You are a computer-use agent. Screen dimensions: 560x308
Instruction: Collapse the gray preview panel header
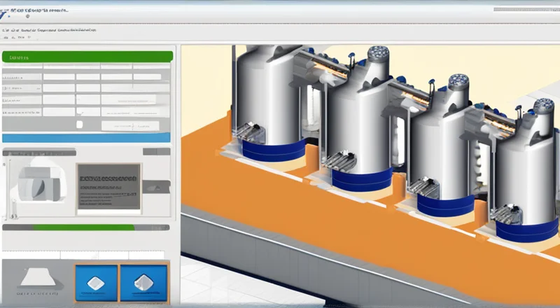[x=39, y=151]
